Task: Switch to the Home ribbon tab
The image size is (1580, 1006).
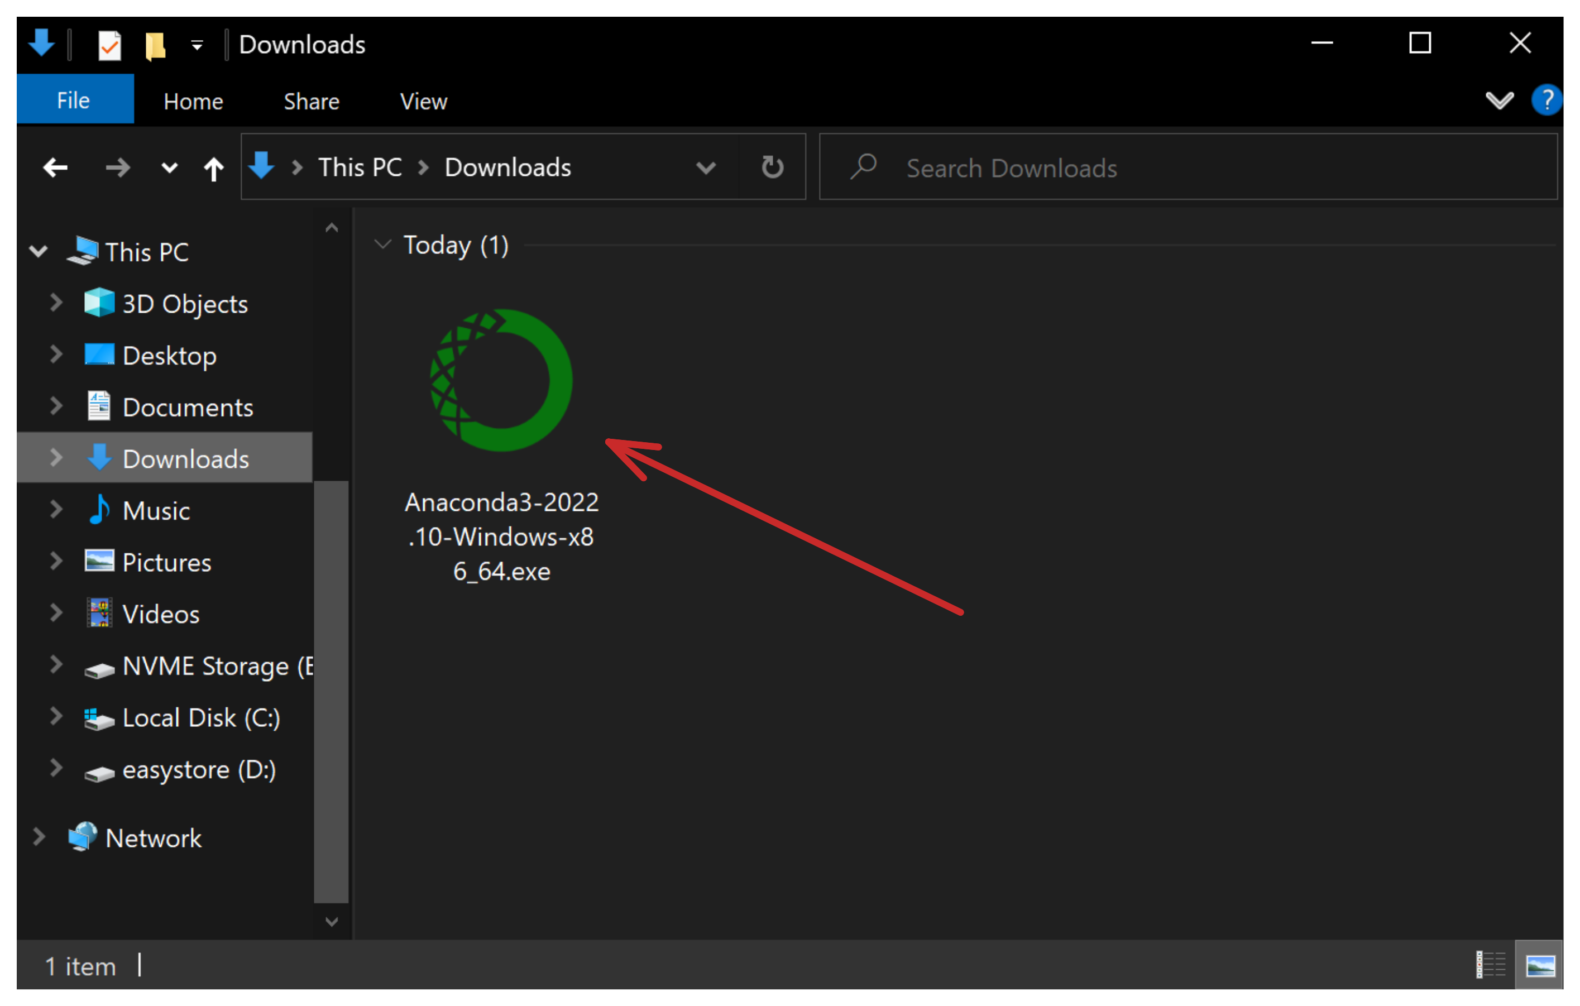Action: 194,101
